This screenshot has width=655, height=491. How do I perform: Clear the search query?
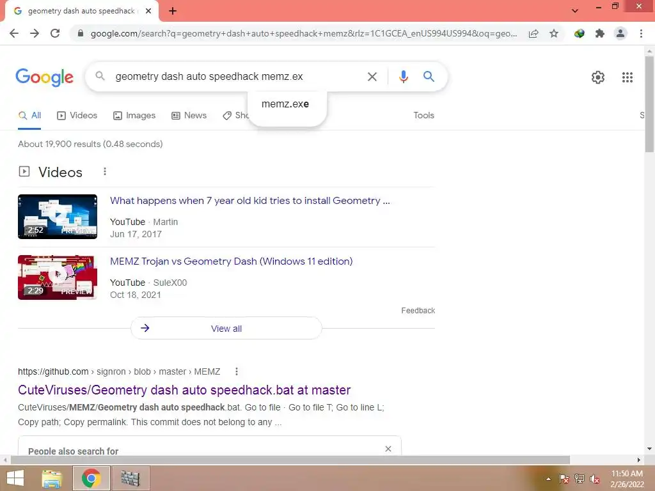[372, 77]
